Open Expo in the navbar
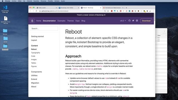 78,21
